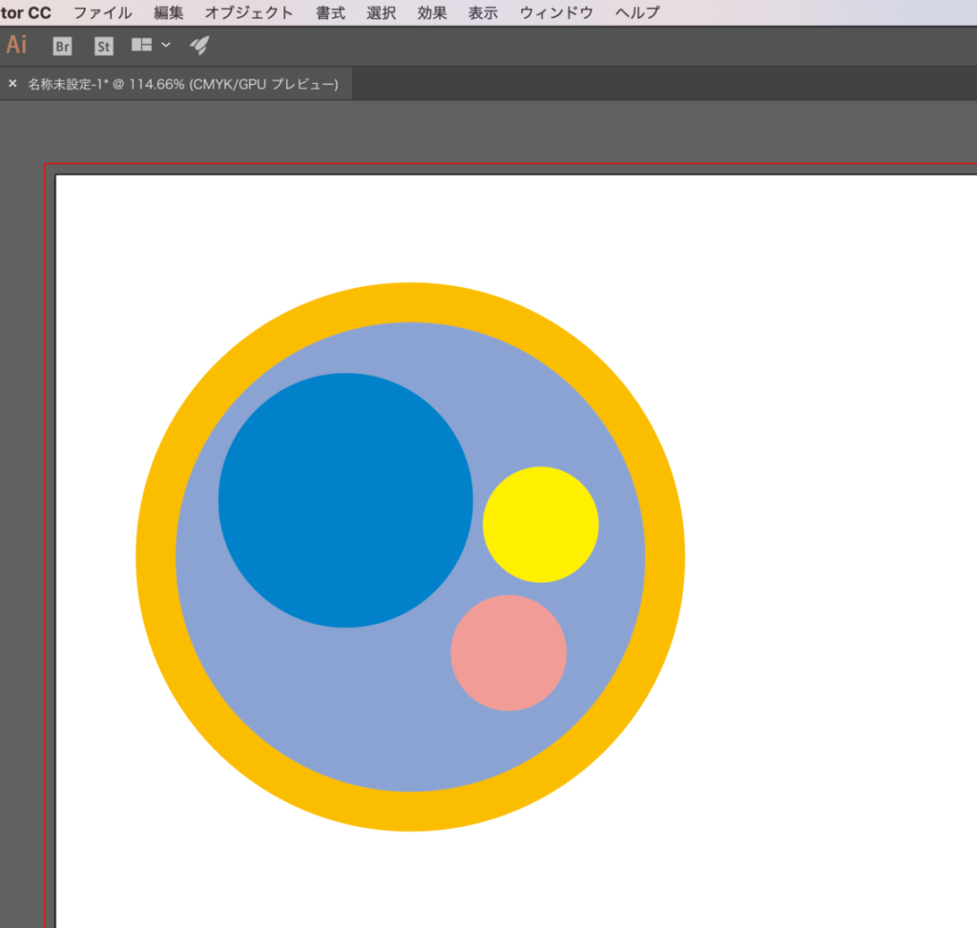This screenshot has height=928, width=977.
Task: Open Adobe Stock with the St icon
Action: click(103, 46)
